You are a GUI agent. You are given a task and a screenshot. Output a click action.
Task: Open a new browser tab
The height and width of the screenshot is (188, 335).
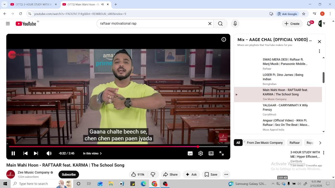(115, 4)
